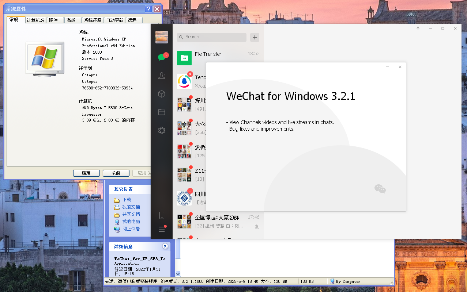This screenshot has width=467, height=292.
Task: Open the Chats icon in WeChat sidebar
Action: [162, 57]
